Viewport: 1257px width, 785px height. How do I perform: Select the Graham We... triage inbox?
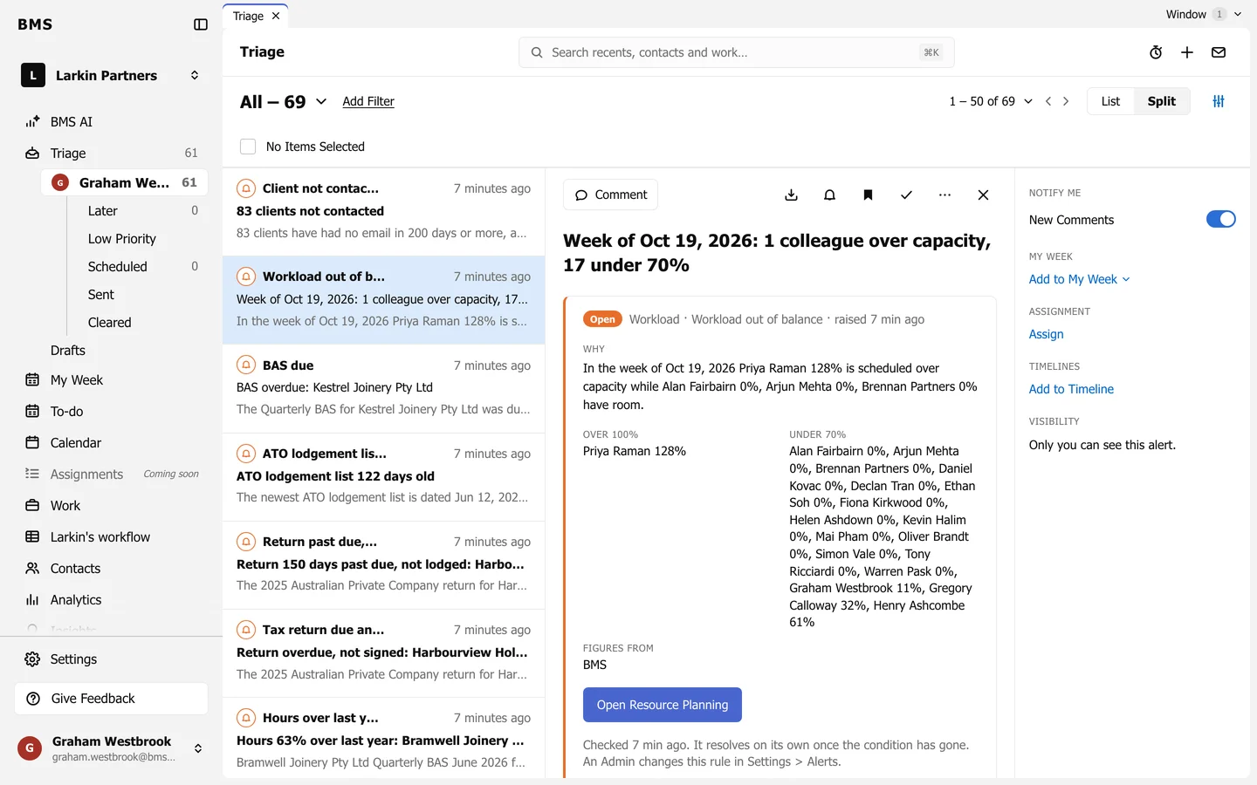click(124, 182)
